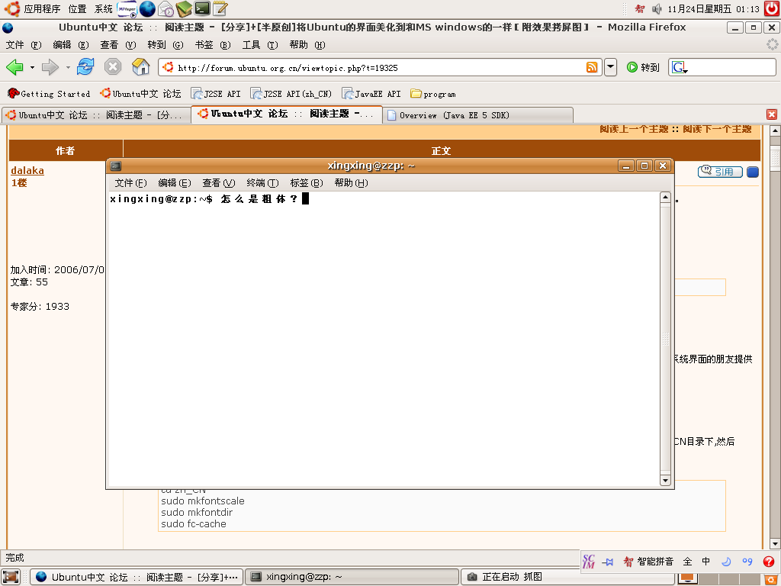
Task: Open the mail client panel launcher
Action: point(166,8)
